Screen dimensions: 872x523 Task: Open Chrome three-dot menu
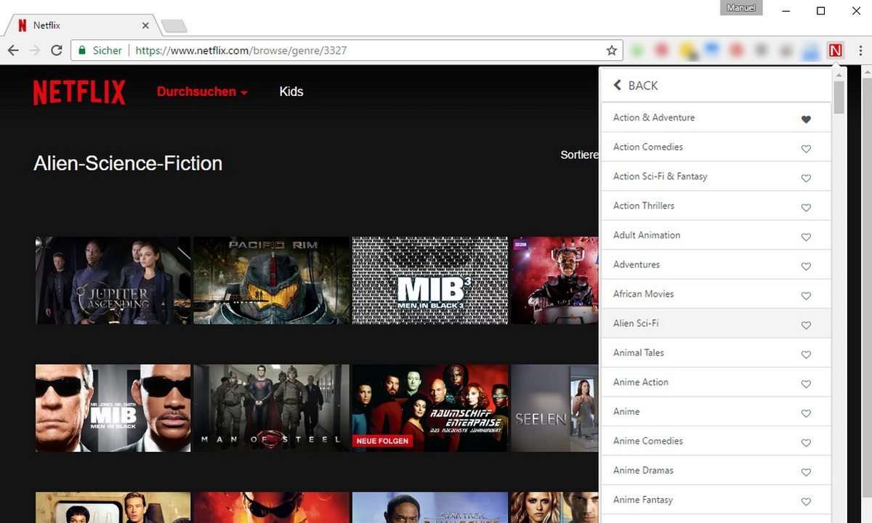click(860, 50)
